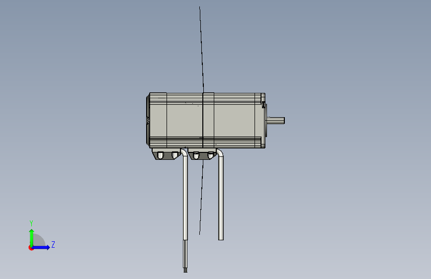Image resolution: width=431 pixels, height=279 pixels.
Task: Click the blue Z axis arrow
Action: [41, 247]
